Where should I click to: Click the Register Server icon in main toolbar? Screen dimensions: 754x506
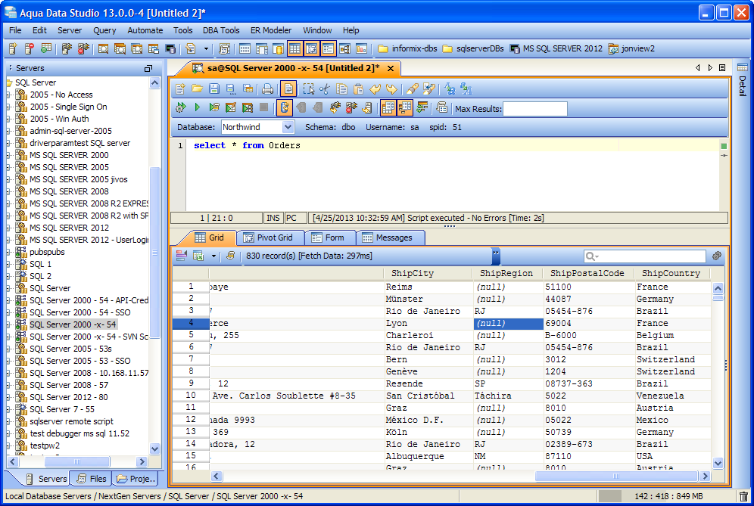click(x=13, y=48)
